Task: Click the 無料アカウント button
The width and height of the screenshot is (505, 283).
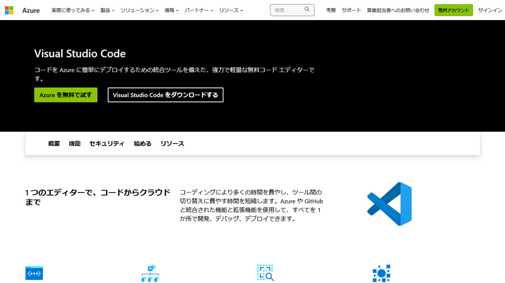Action: point(453,10)
